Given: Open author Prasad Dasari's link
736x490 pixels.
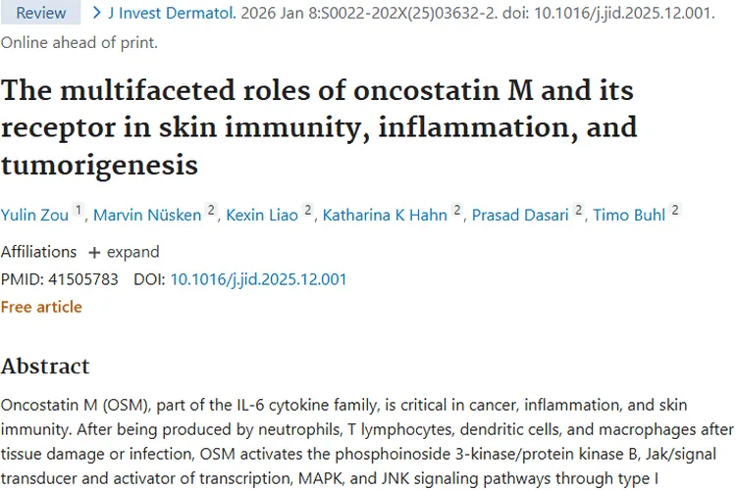Looking at the screenshot, I should pyautogui.click(x=520, y=216).
